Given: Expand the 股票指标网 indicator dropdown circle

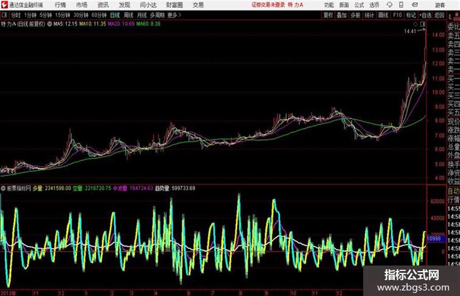Looking at the screenshot, I should coord(3,188).
